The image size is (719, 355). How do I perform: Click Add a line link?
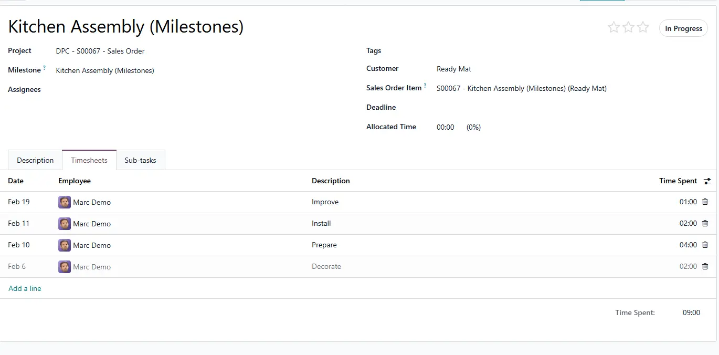25,288
